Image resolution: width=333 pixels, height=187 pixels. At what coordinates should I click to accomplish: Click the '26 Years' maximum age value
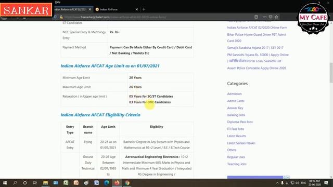pos(135,87)
